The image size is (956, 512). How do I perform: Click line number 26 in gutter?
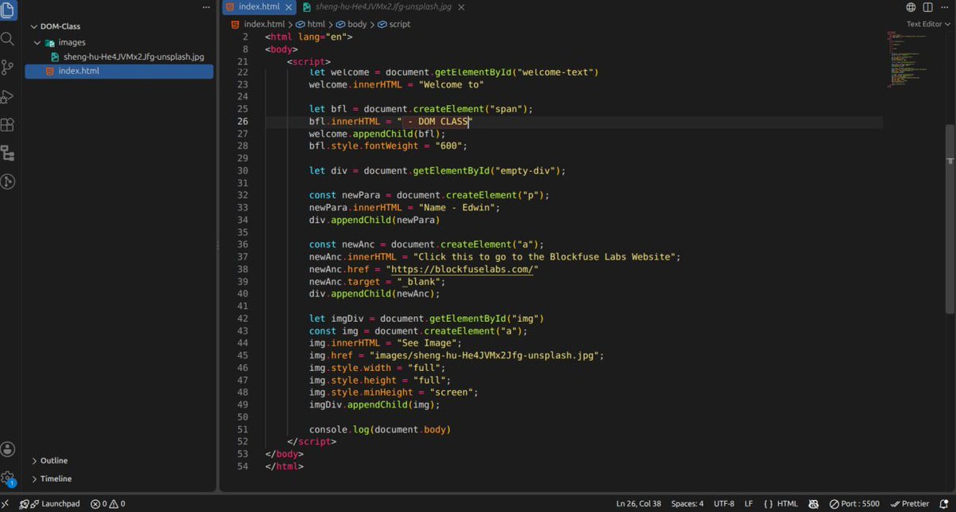(x=242, y=122)
